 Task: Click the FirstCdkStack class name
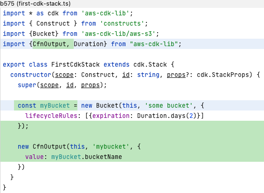click(75, 64)
